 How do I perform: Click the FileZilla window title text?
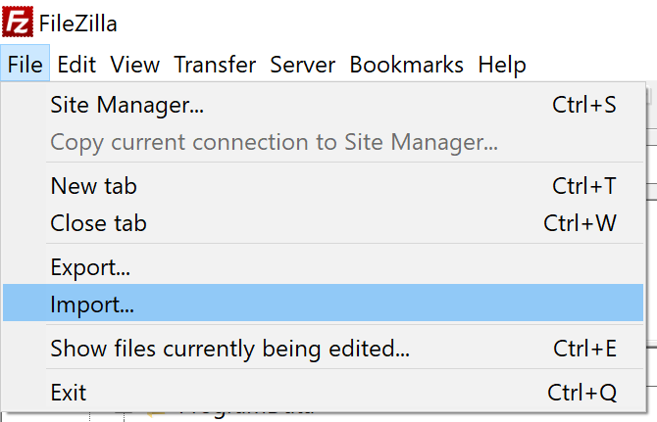[77, 23]
